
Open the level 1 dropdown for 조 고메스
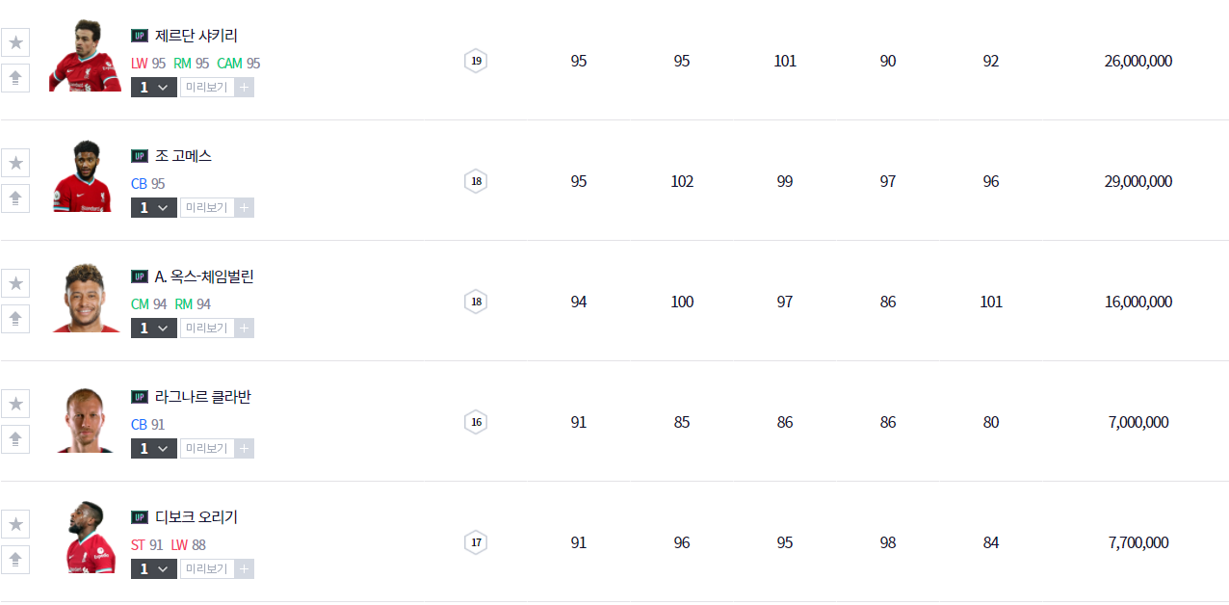[x=154, y=208]
